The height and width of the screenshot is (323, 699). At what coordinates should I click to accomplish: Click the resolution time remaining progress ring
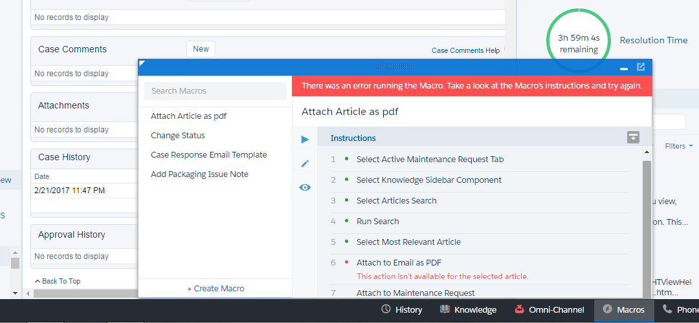pyautogui.click(x=579, y=41)
